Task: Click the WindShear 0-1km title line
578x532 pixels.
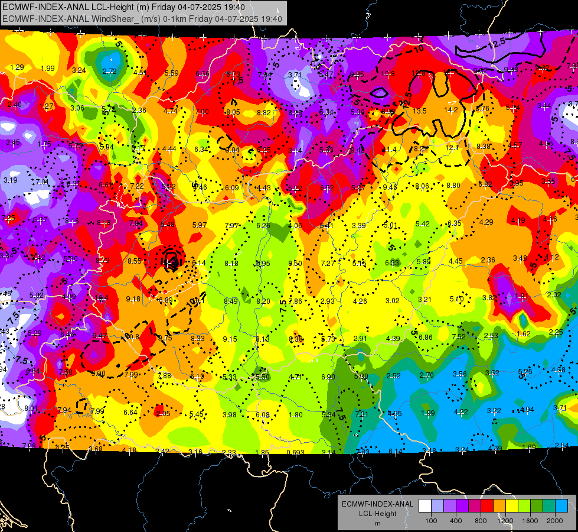Action: click(142, 19)
